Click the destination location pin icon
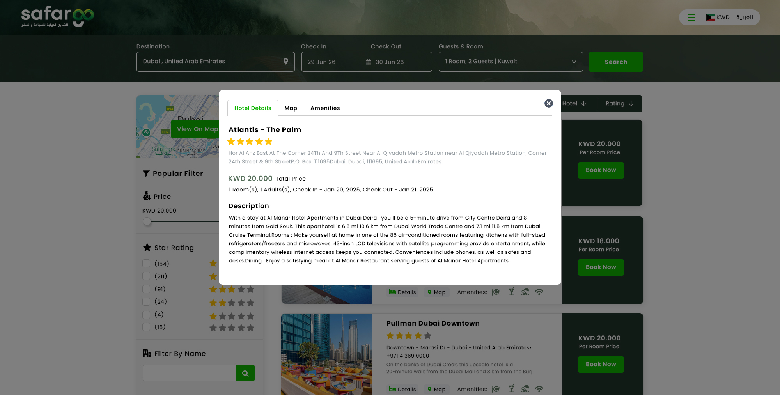The image size is (780, 395). [286, 62]
